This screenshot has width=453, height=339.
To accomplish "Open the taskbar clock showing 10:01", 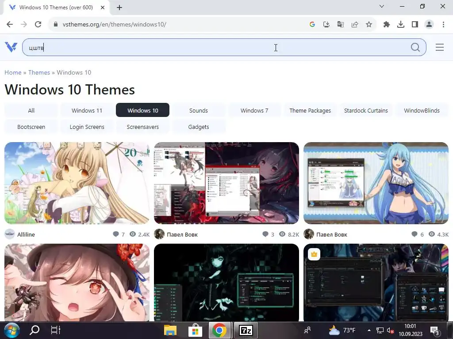I will (x=410, y=330).
